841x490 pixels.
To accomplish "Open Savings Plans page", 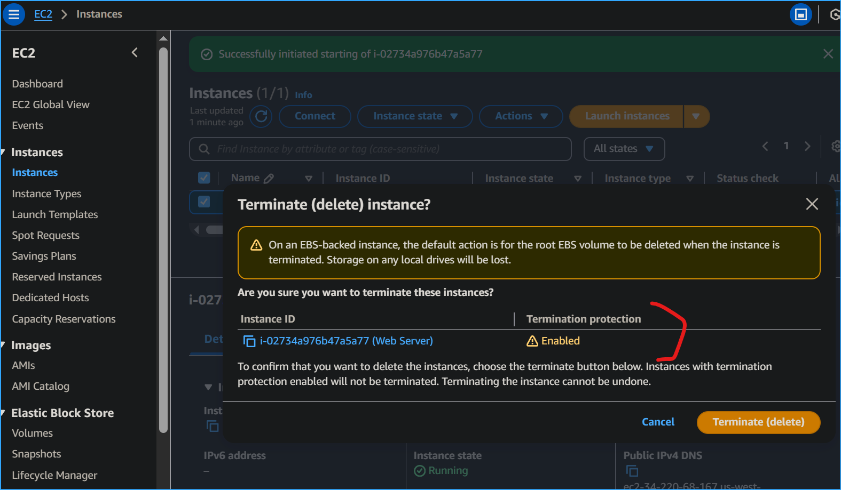I will coord(44,256).
